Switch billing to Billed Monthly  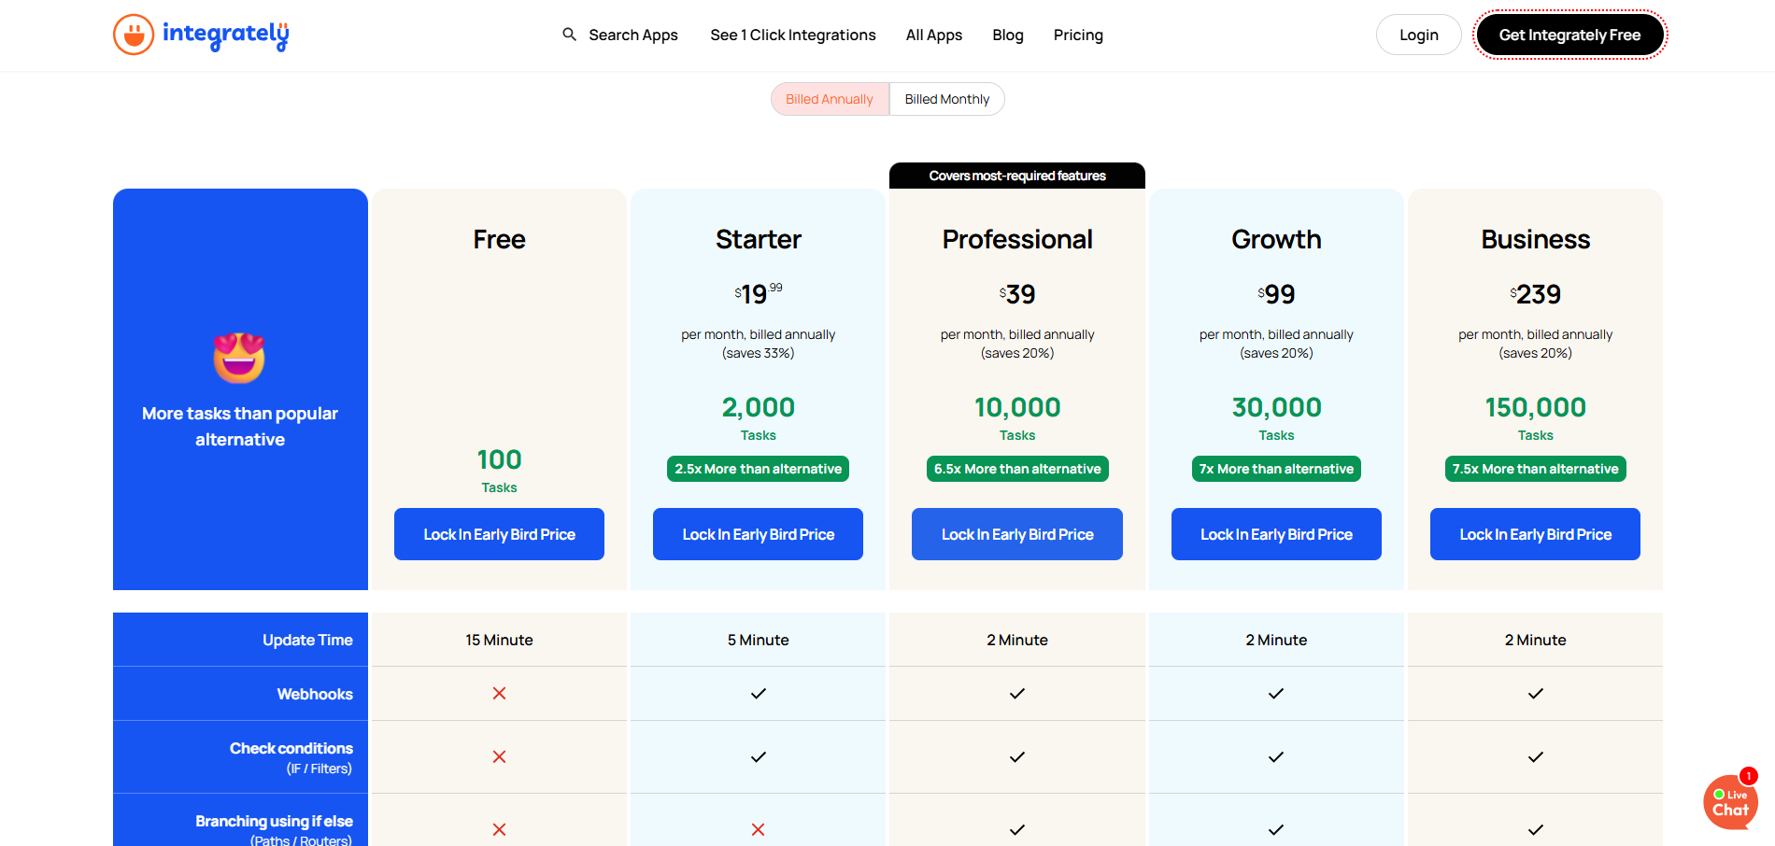click(946, 98)
